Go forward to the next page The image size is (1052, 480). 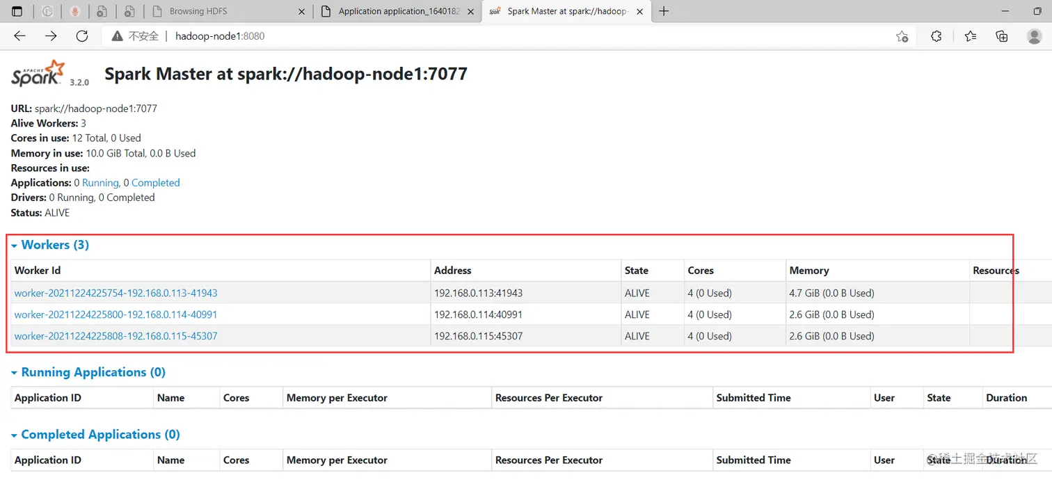[51, 36]
